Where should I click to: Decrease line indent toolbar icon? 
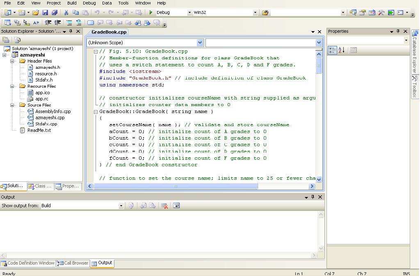click(48, 23)
